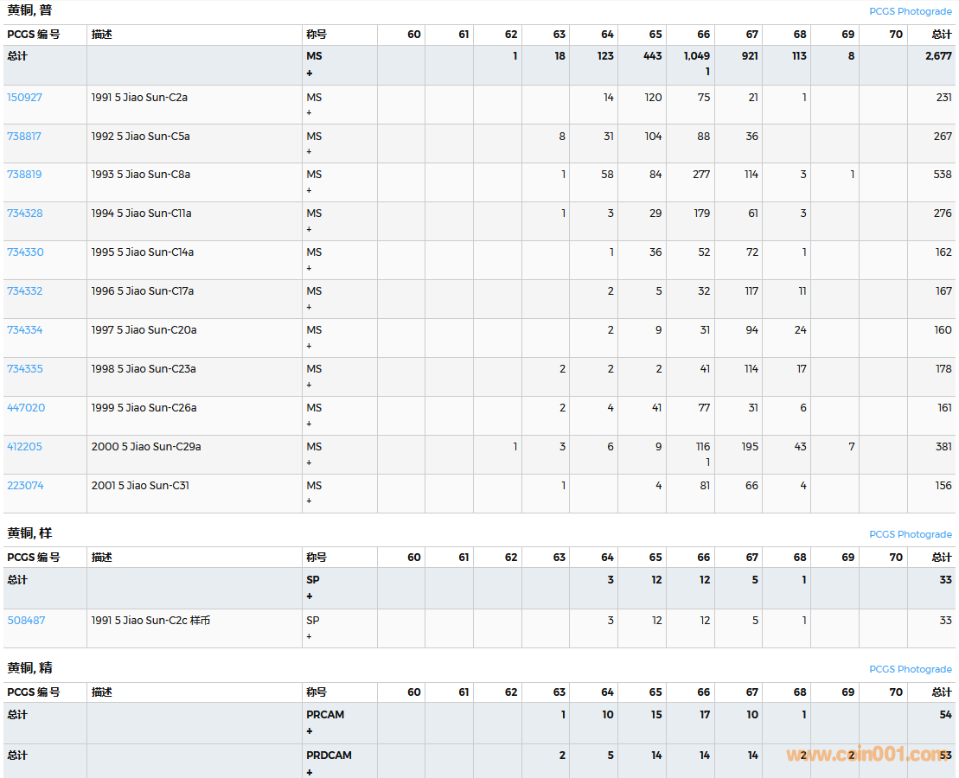
Task: Click the 738819 coin number link
Action: (24, 175)
